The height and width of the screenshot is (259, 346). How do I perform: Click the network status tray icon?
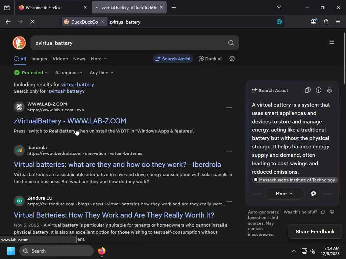tap(304, 251)
